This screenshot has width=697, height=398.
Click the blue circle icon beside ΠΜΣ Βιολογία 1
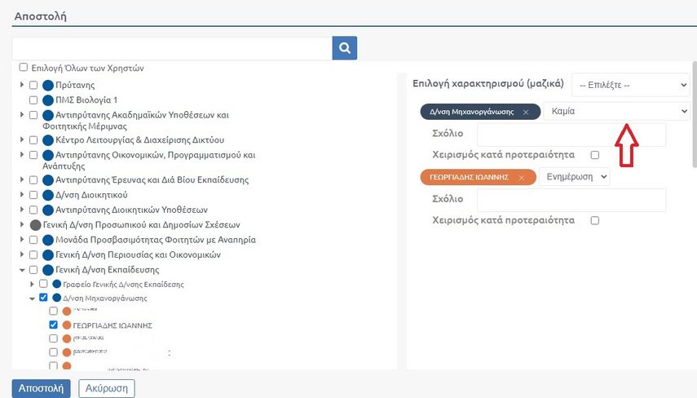47,99
